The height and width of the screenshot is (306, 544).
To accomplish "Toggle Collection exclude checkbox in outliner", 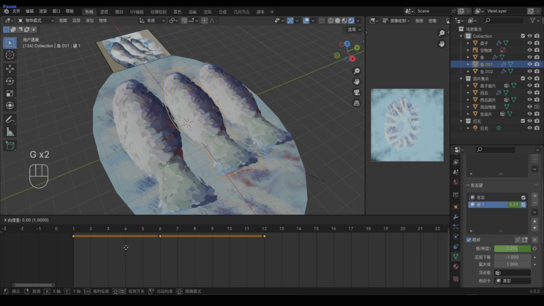I will [523, 36].
